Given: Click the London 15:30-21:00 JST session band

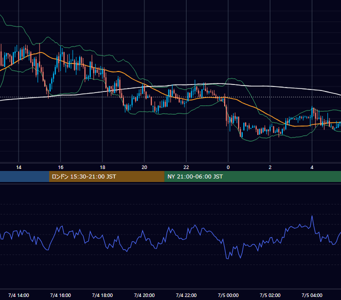Looking at the screenshot, I should pyautogui.click(x=106, y=176).
